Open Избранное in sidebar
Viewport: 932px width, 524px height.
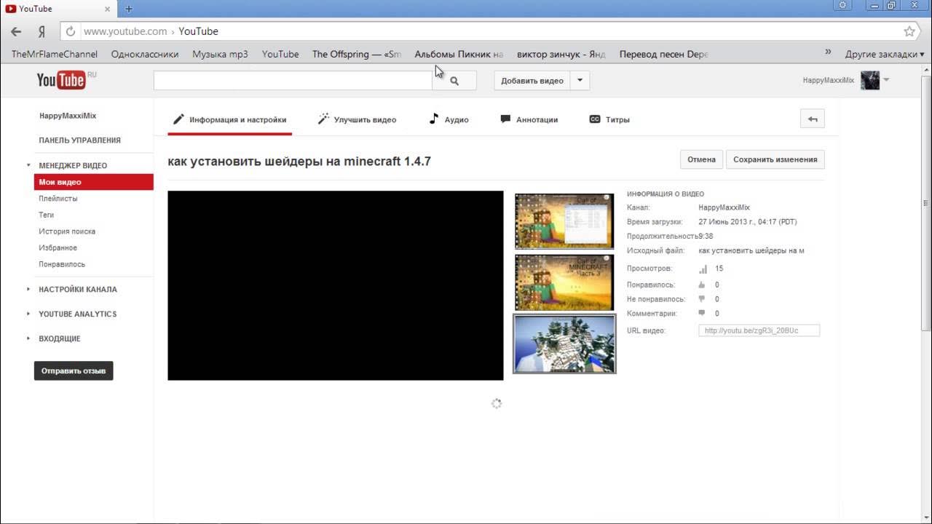point(58,248)
